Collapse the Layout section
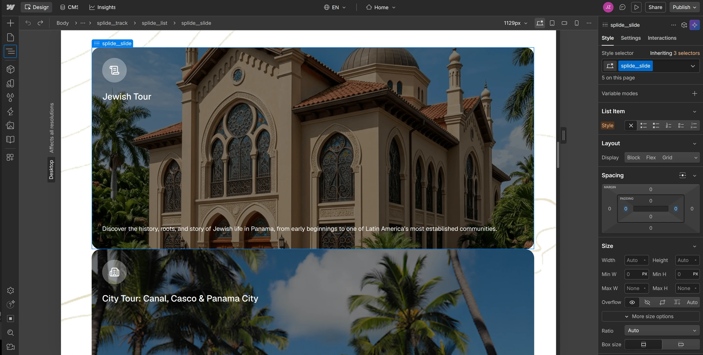The height and width of the screenshot is (355, 703). coord(695,144)
